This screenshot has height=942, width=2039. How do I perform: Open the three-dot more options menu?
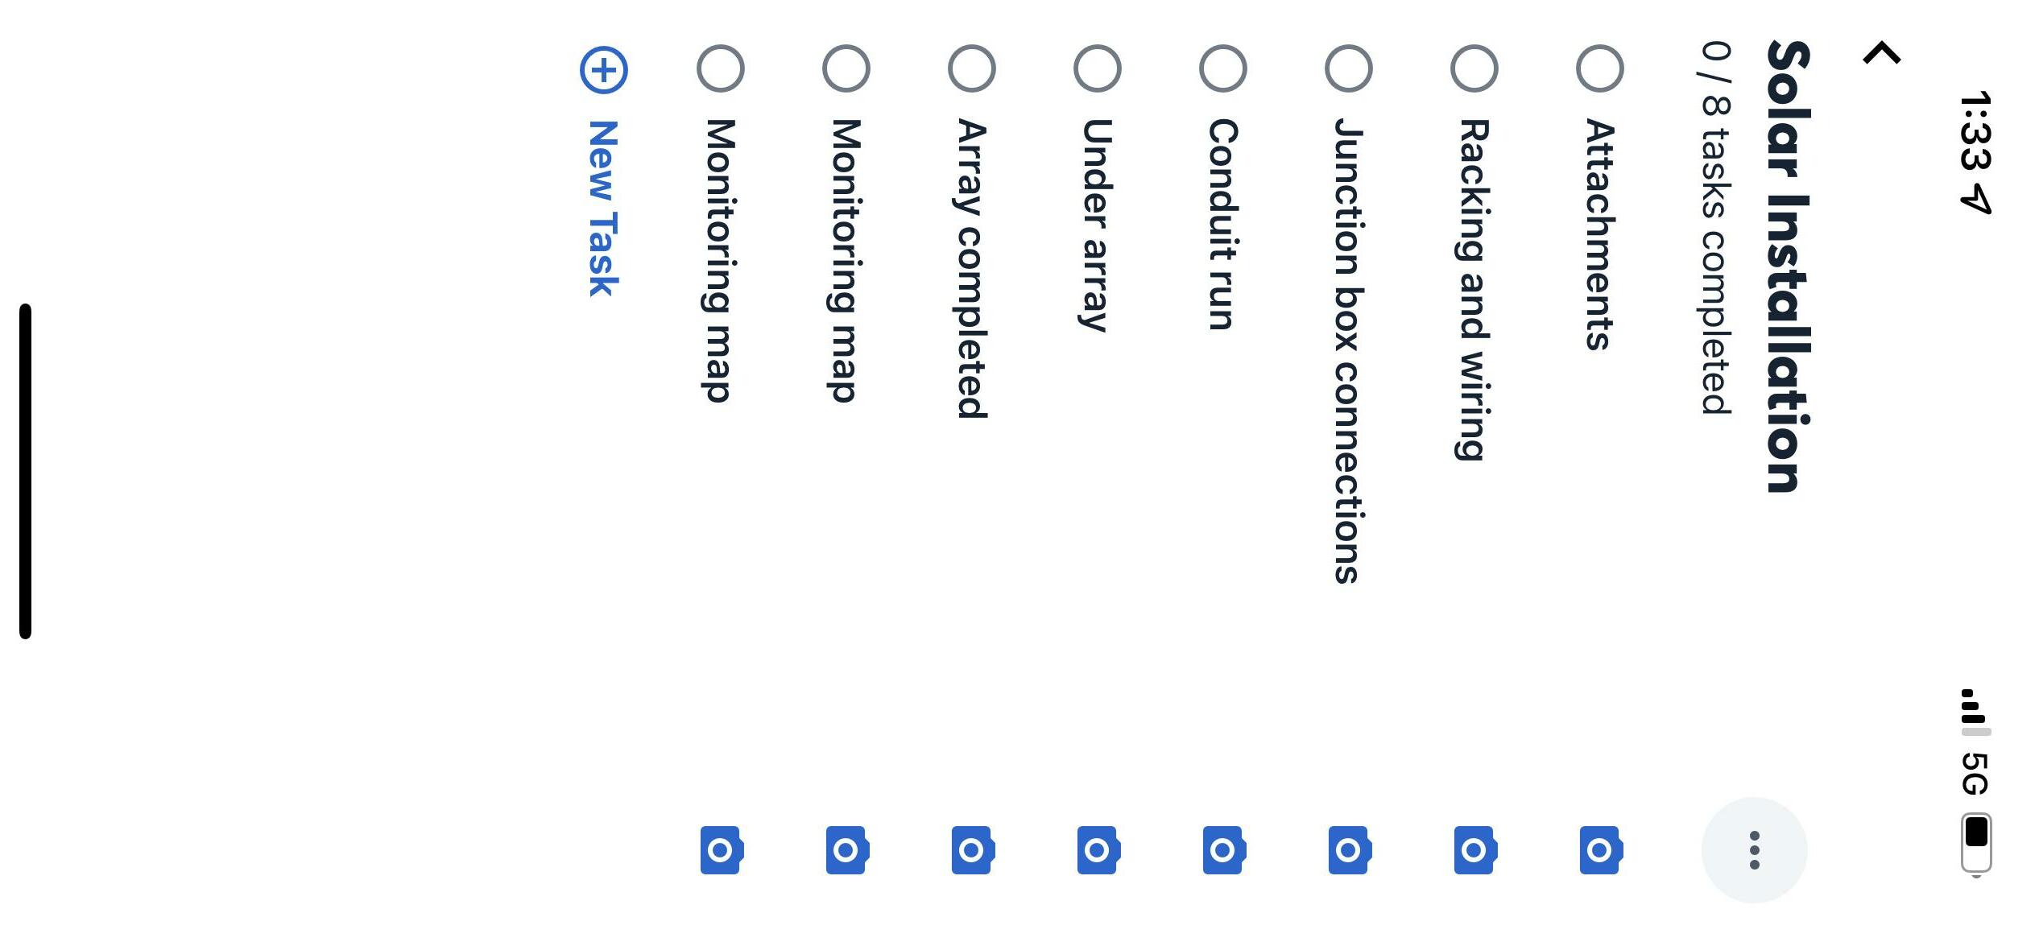pyautogui.click(x=1754, y=850)
